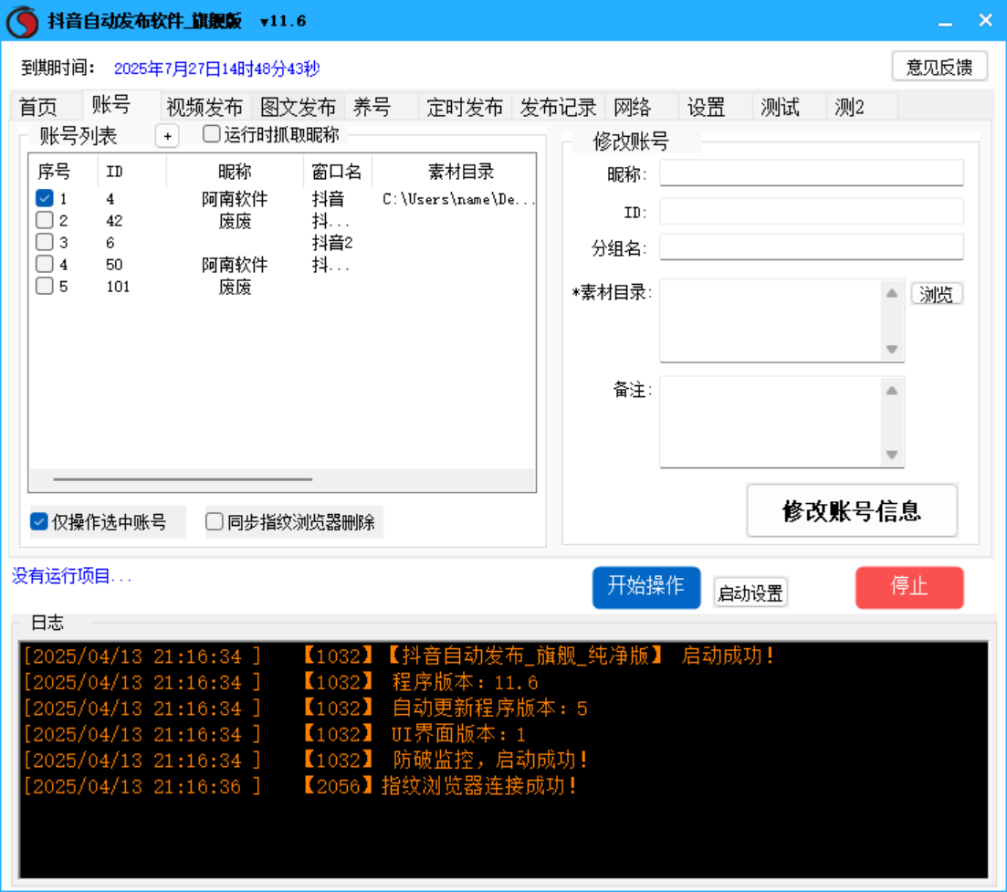Click 修改账号信息 button
Viewport: 1007px width, 892px height.
point(852,510)
